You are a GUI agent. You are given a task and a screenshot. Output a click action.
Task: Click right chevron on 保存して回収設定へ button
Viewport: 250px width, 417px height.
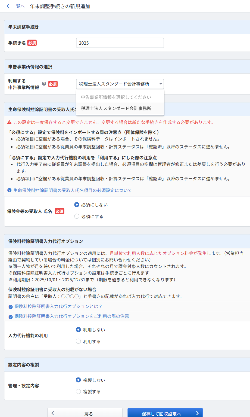[x=197, y=413]
